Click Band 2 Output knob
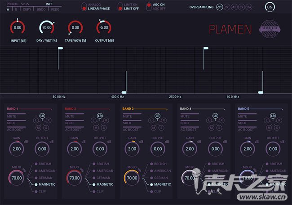The image size is (292, 205). click(x=100, y=148)
